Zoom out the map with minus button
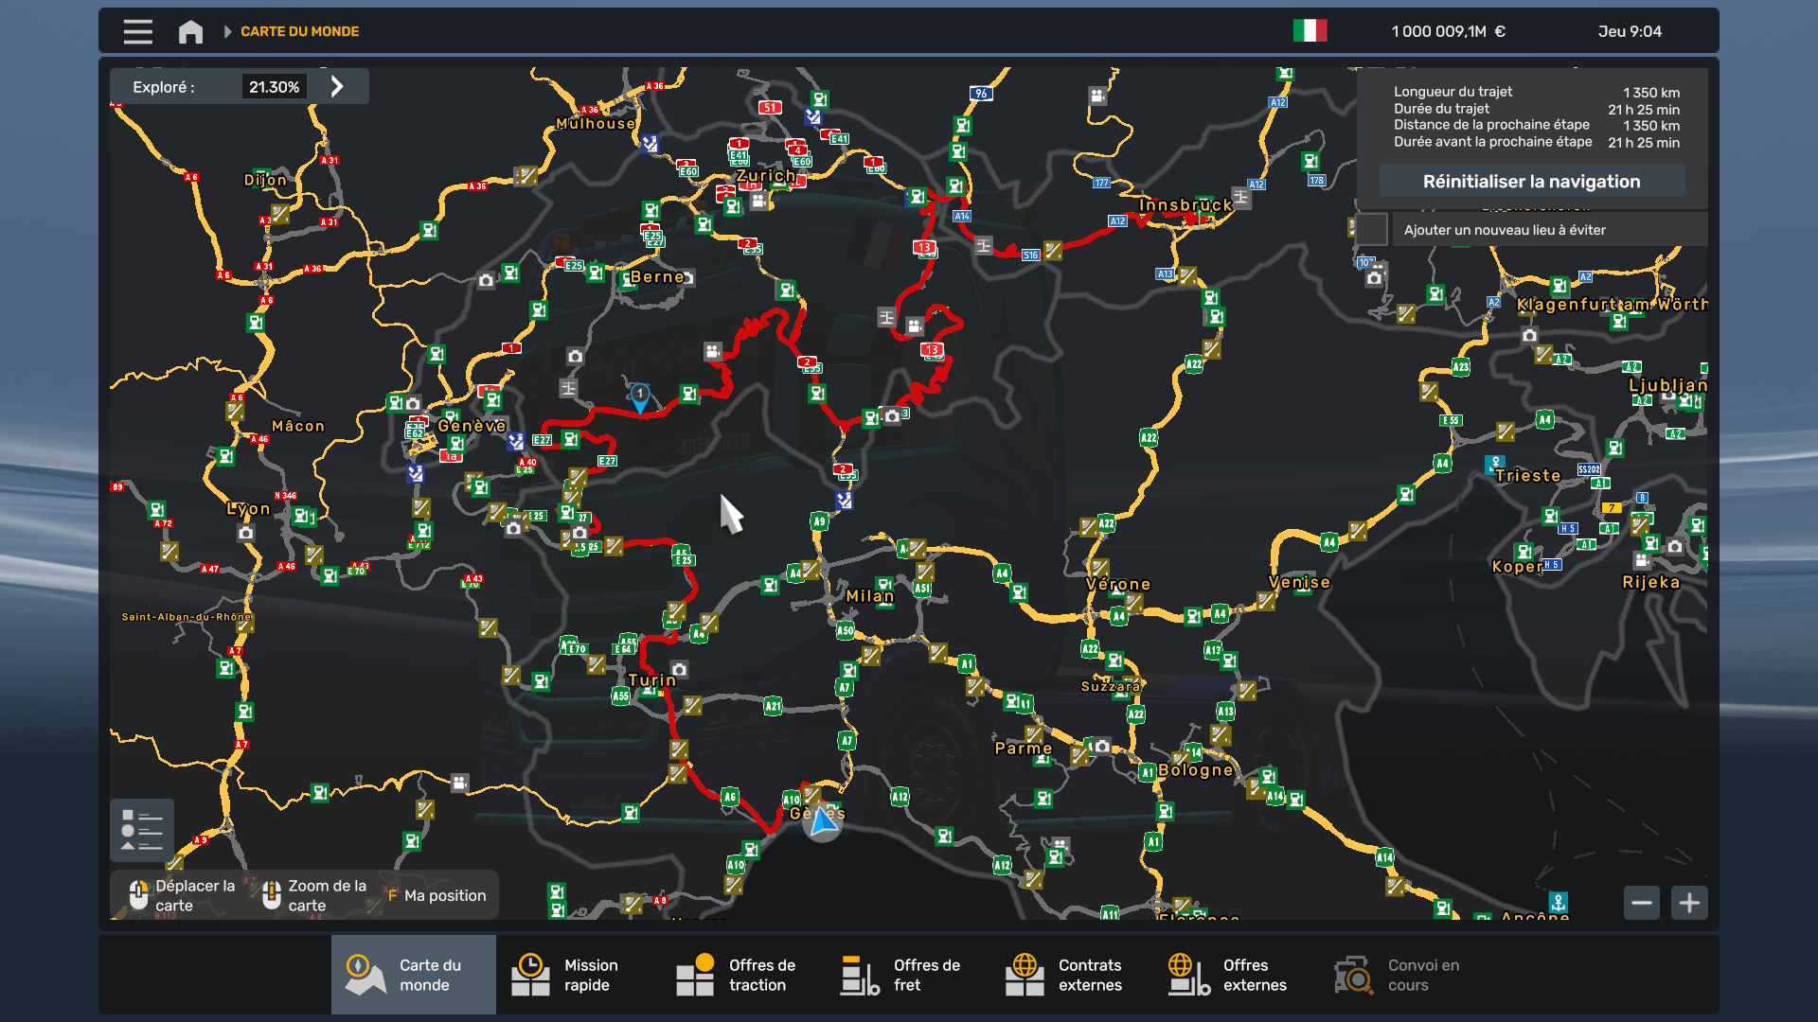Viewport: 1818px width, 1022px height. click(x=1642, y=903)
